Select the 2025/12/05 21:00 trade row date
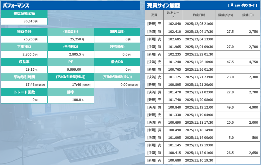The height and width of the screenshot is (165, 261). click(x=199, y=24)
